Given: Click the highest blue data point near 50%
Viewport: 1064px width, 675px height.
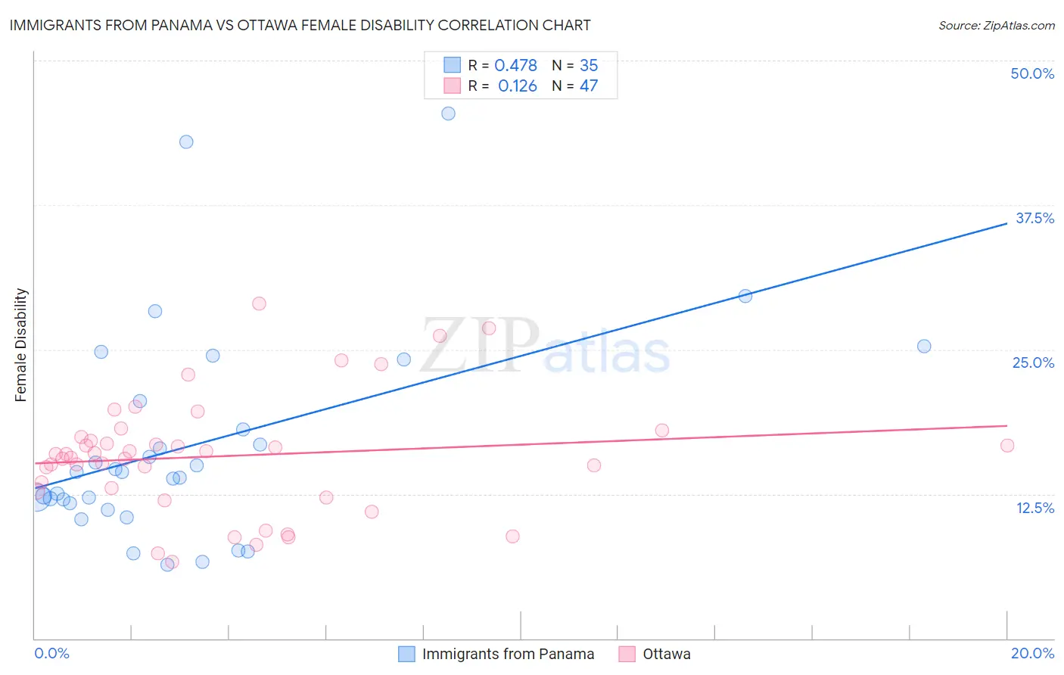Looking at the screenshot, I should pos(448,114).
